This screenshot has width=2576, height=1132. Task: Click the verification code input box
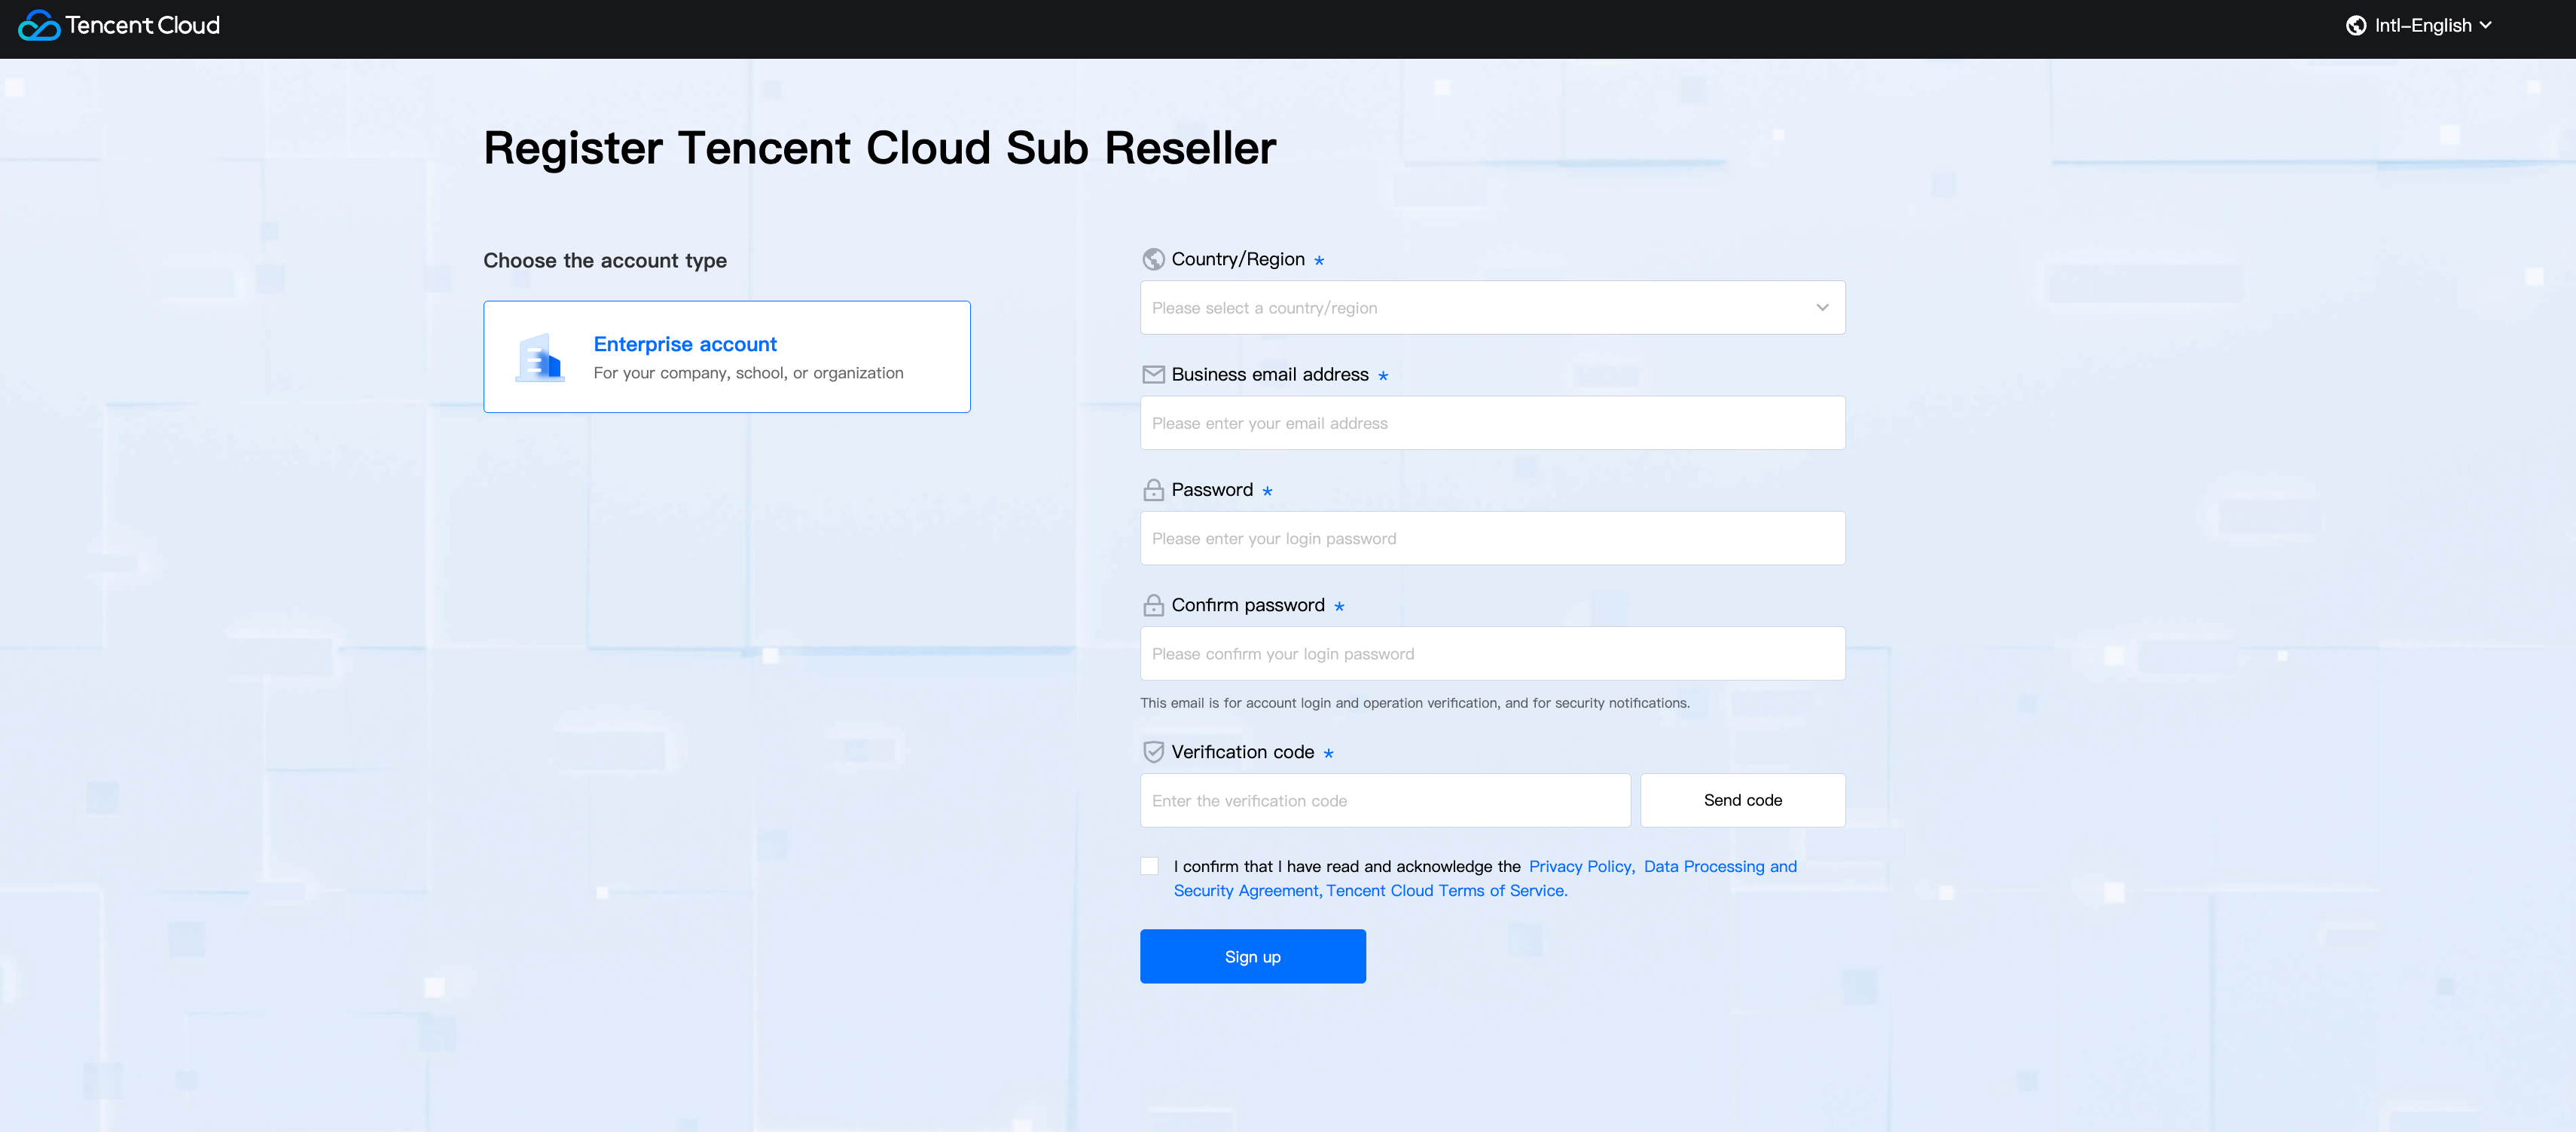pos(1385,800)
